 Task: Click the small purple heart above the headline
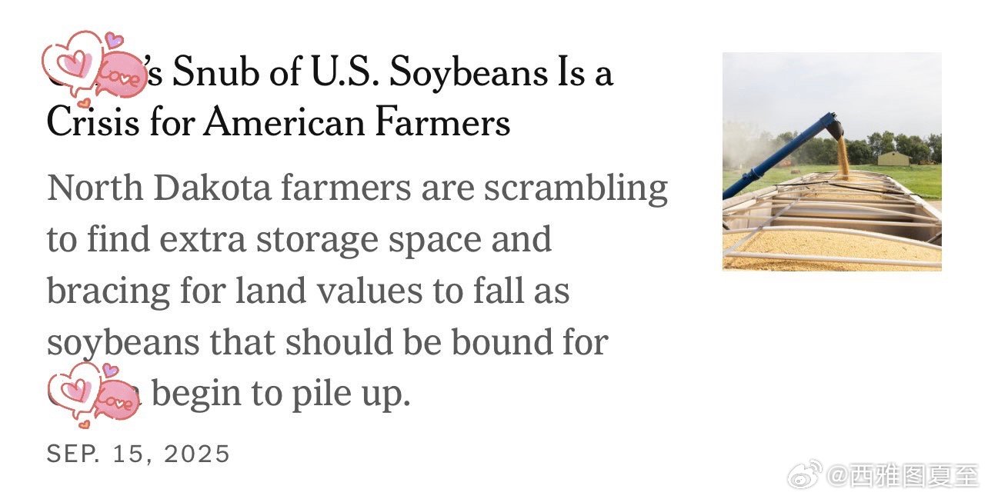click(114, 41)
